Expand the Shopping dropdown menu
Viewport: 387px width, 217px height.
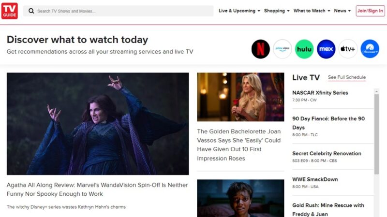coord(277,11)
